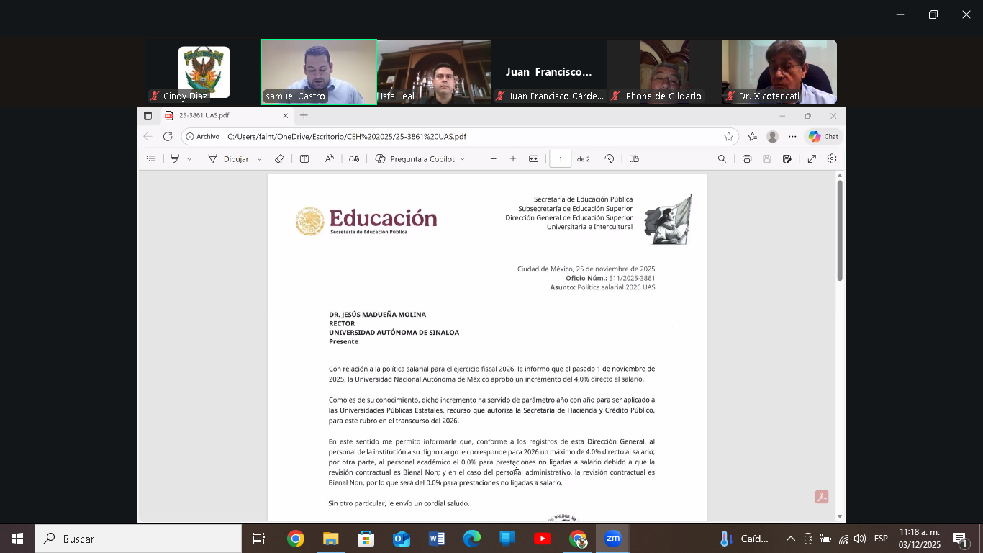Enter full screen mode in PDF viewer
This screenshot has width=983, height=553.
tap(812, 158)
